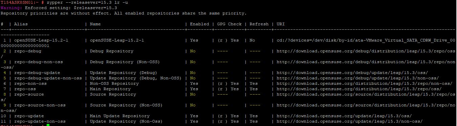Click name 'Debug Repository' in row 2

[111, 51]
